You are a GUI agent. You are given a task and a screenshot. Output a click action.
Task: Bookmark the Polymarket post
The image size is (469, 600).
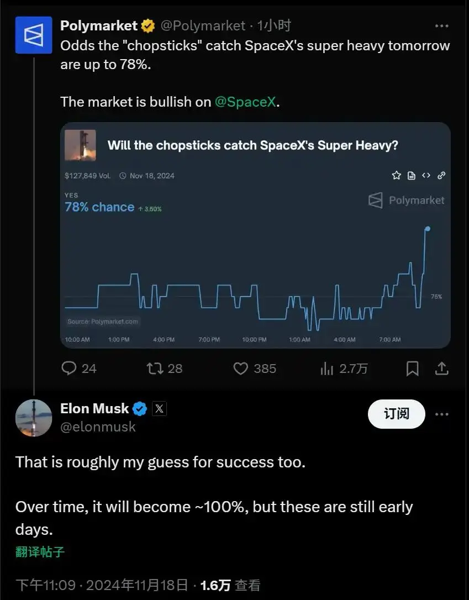pos(412,369)
